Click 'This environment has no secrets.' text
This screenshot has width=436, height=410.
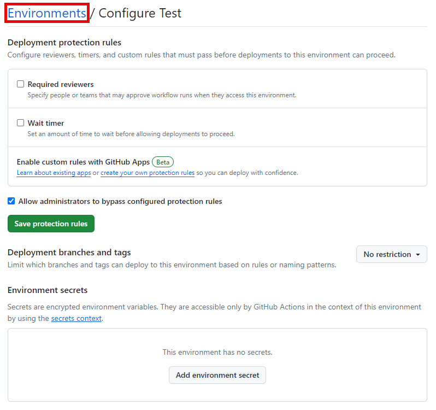click(217, 352)
